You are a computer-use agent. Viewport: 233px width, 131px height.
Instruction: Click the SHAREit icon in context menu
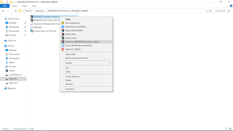click(63, 27)
